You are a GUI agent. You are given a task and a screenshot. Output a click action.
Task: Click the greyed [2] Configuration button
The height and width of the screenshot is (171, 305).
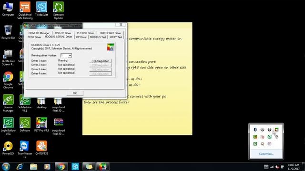(x=101, y=66)
